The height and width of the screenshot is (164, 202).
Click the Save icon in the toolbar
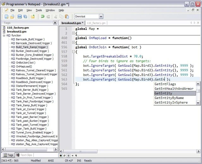pyautogui.click(x=20, y=16)
